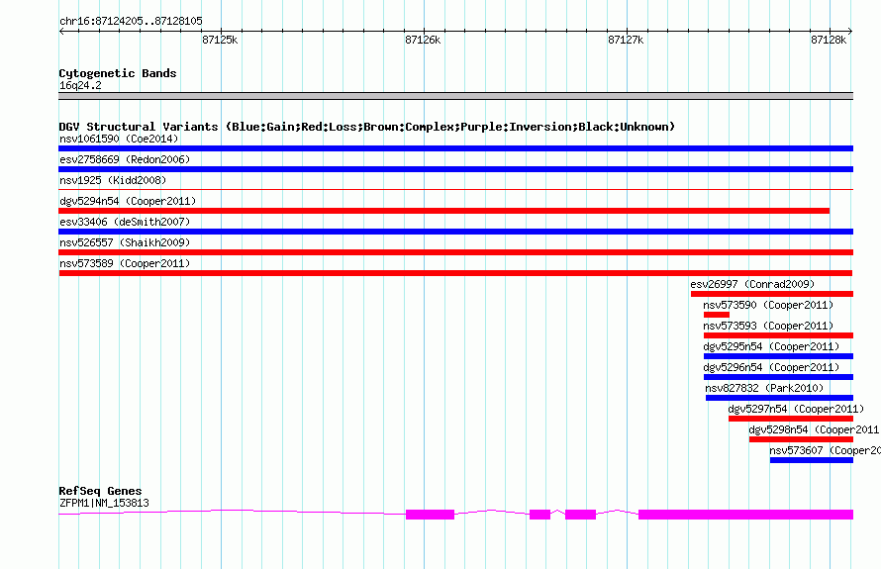
Task: Click the nsv573589 (Cooper2011) label
Action: point(125,263)
